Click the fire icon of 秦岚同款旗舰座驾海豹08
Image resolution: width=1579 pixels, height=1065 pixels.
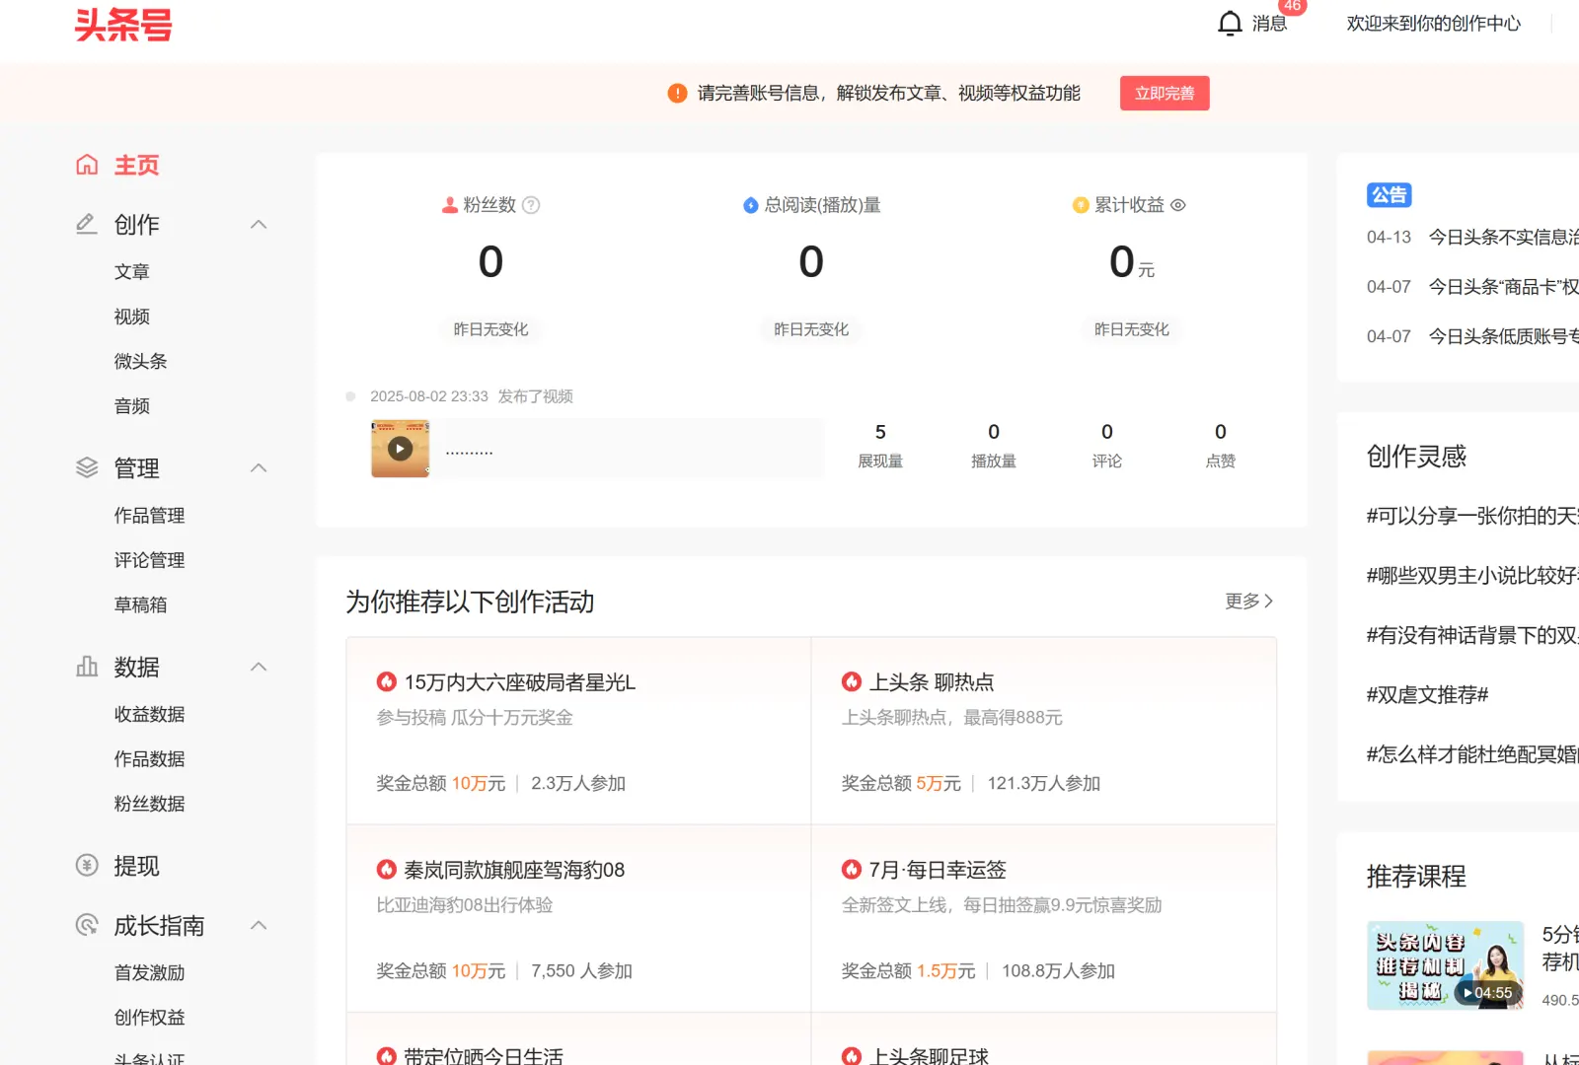pyautogui.click(x=387, y=869)
